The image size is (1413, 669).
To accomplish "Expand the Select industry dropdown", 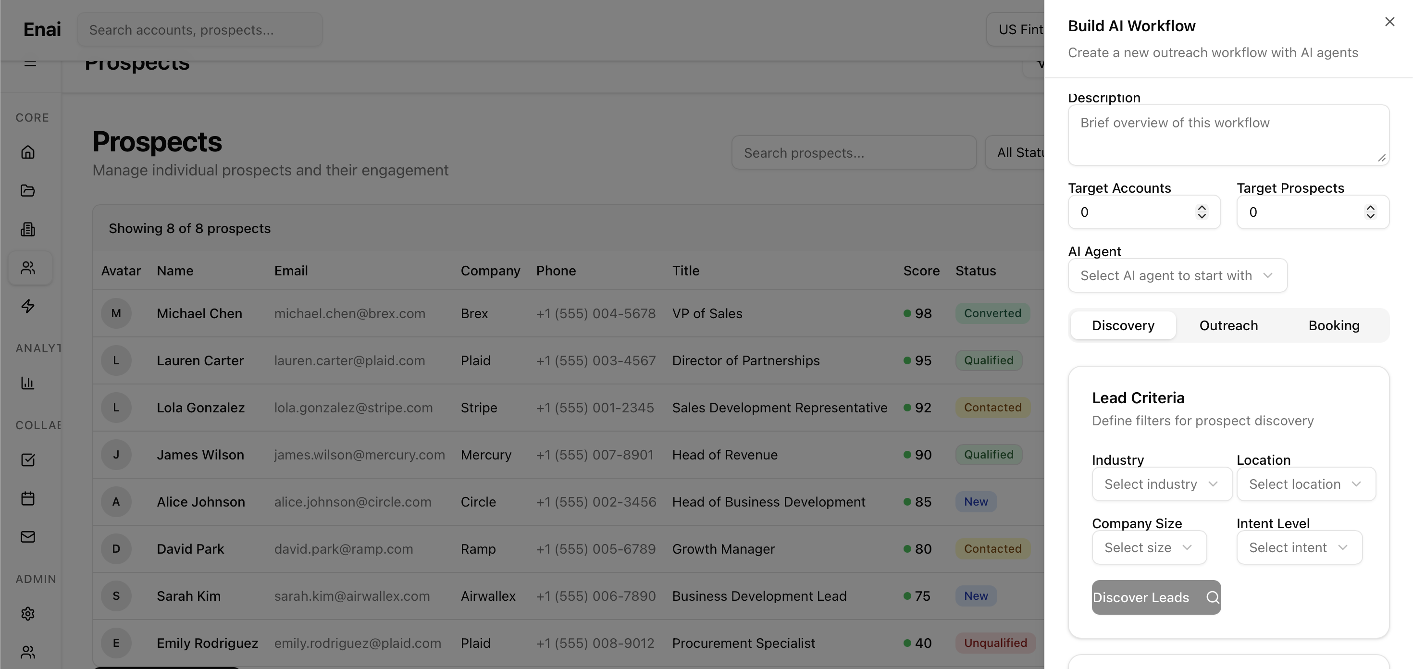I will [x=1161, y=484].
